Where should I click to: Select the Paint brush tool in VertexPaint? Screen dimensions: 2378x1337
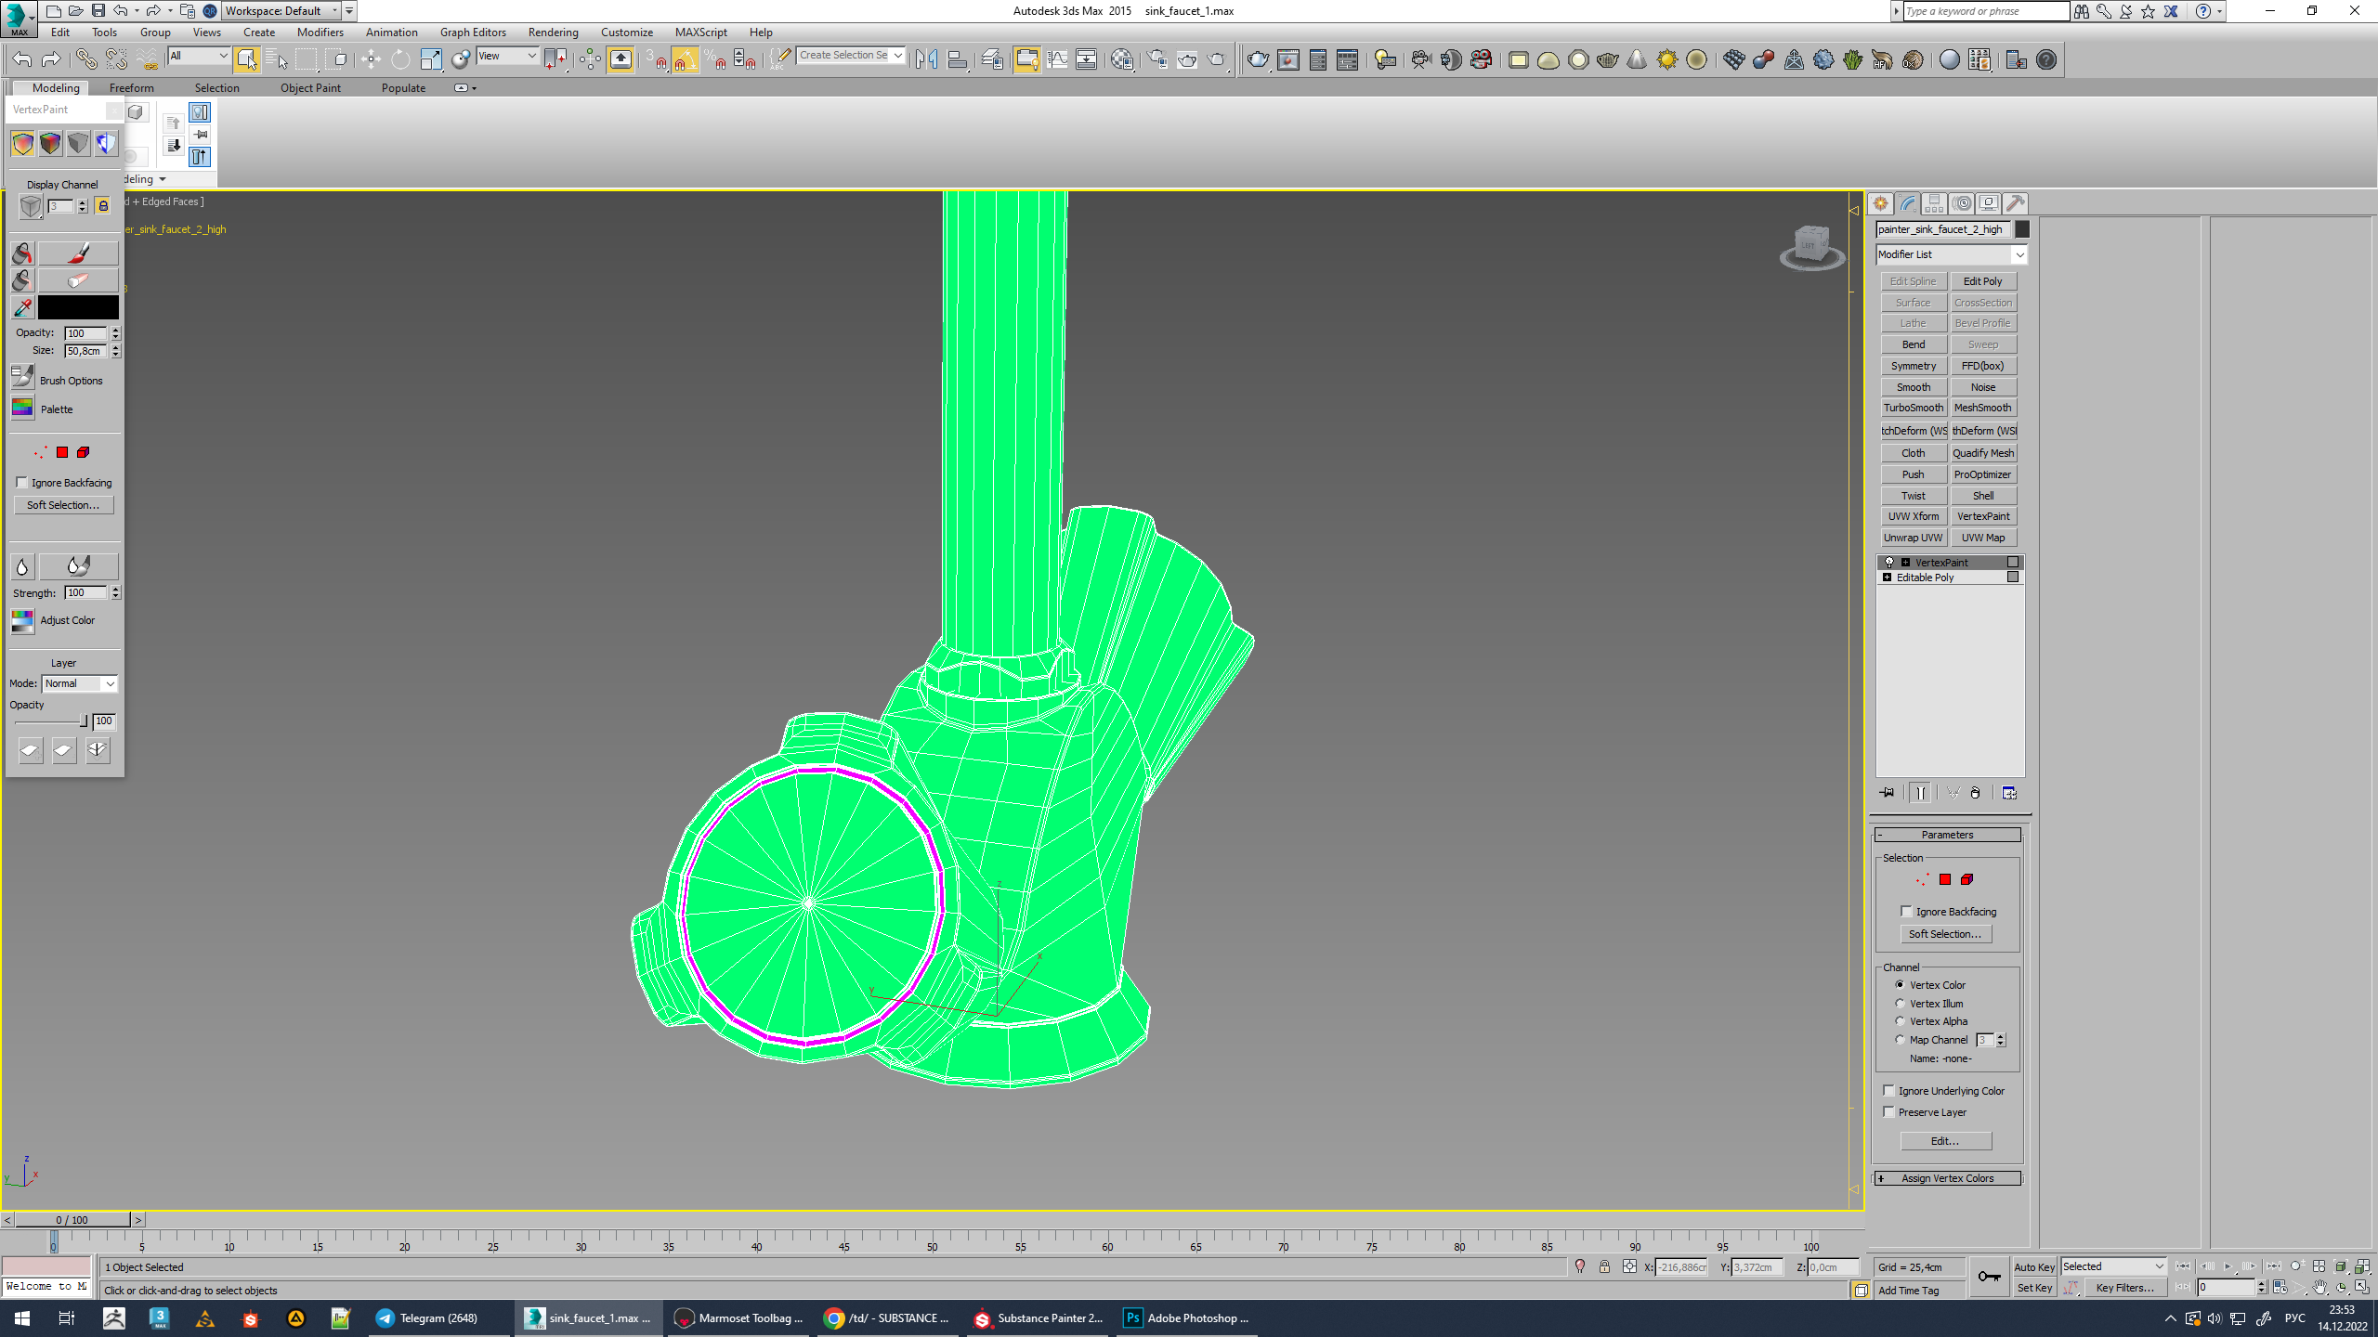pyautogui.click(x=78, y=253)
